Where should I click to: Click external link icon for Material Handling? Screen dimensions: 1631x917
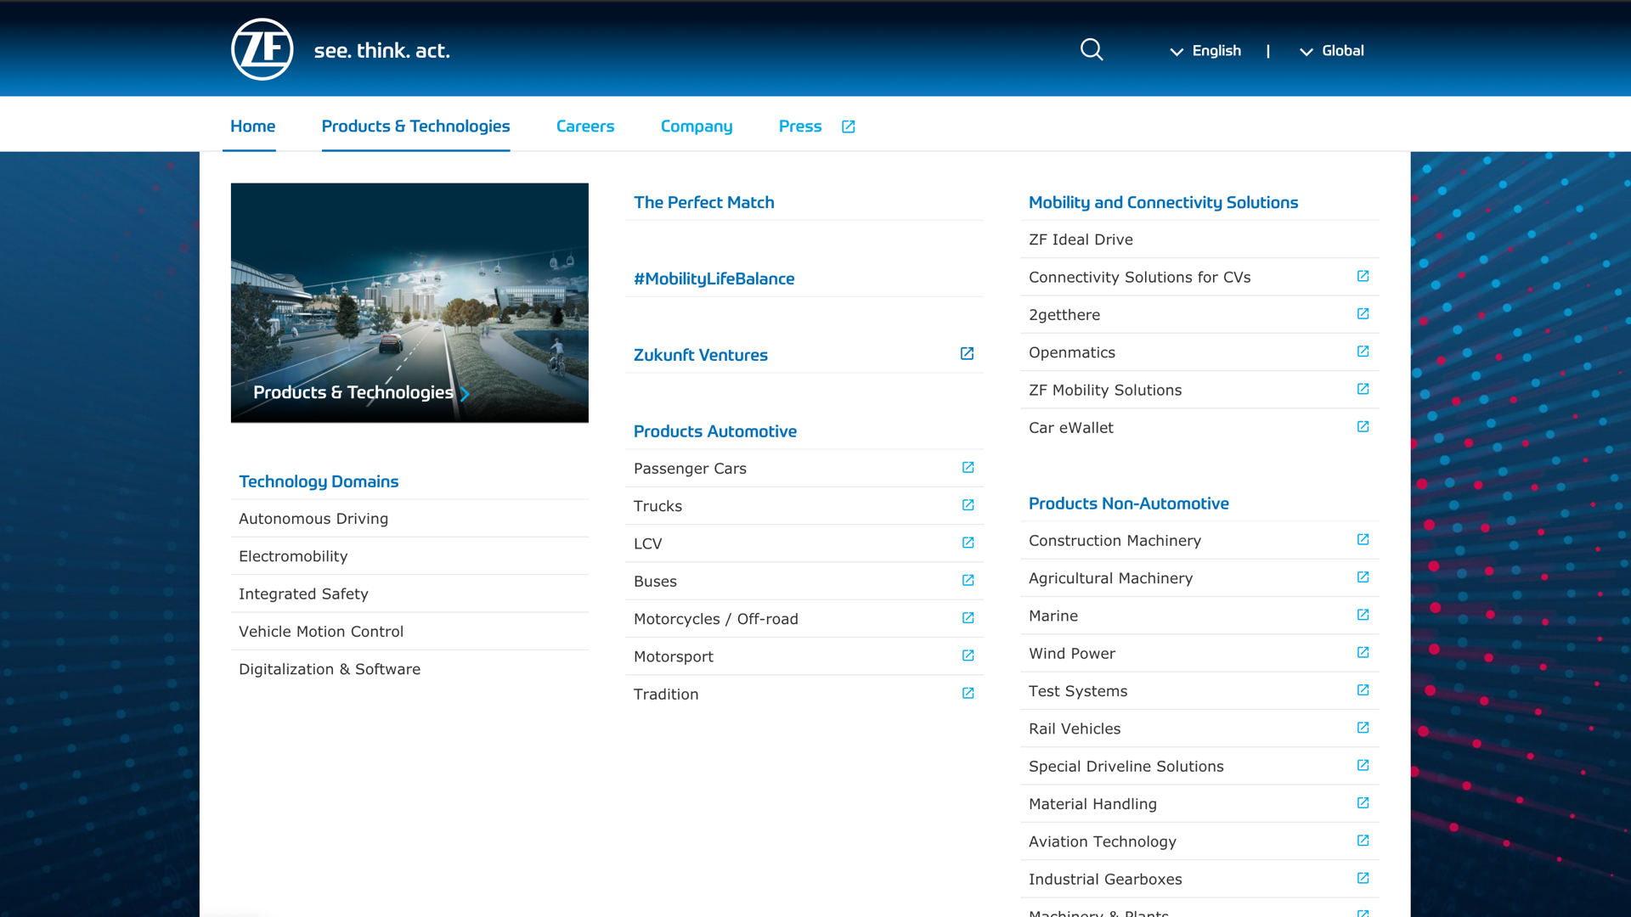(x=1363, y=803)
